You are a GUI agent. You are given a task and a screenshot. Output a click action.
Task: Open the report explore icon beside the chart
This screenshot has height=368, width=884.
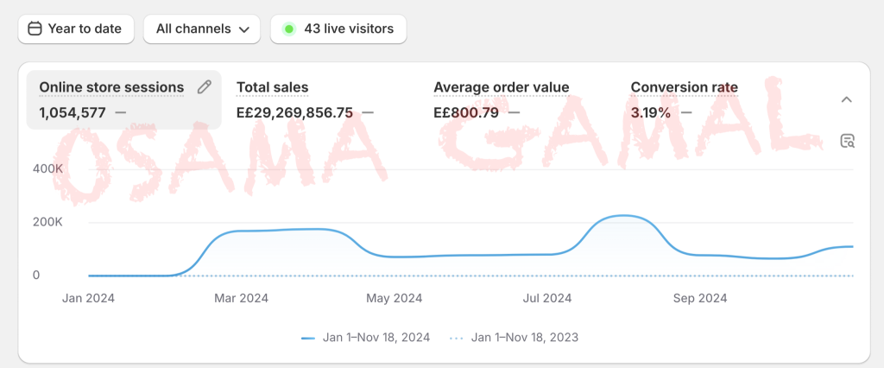point(847,141)
